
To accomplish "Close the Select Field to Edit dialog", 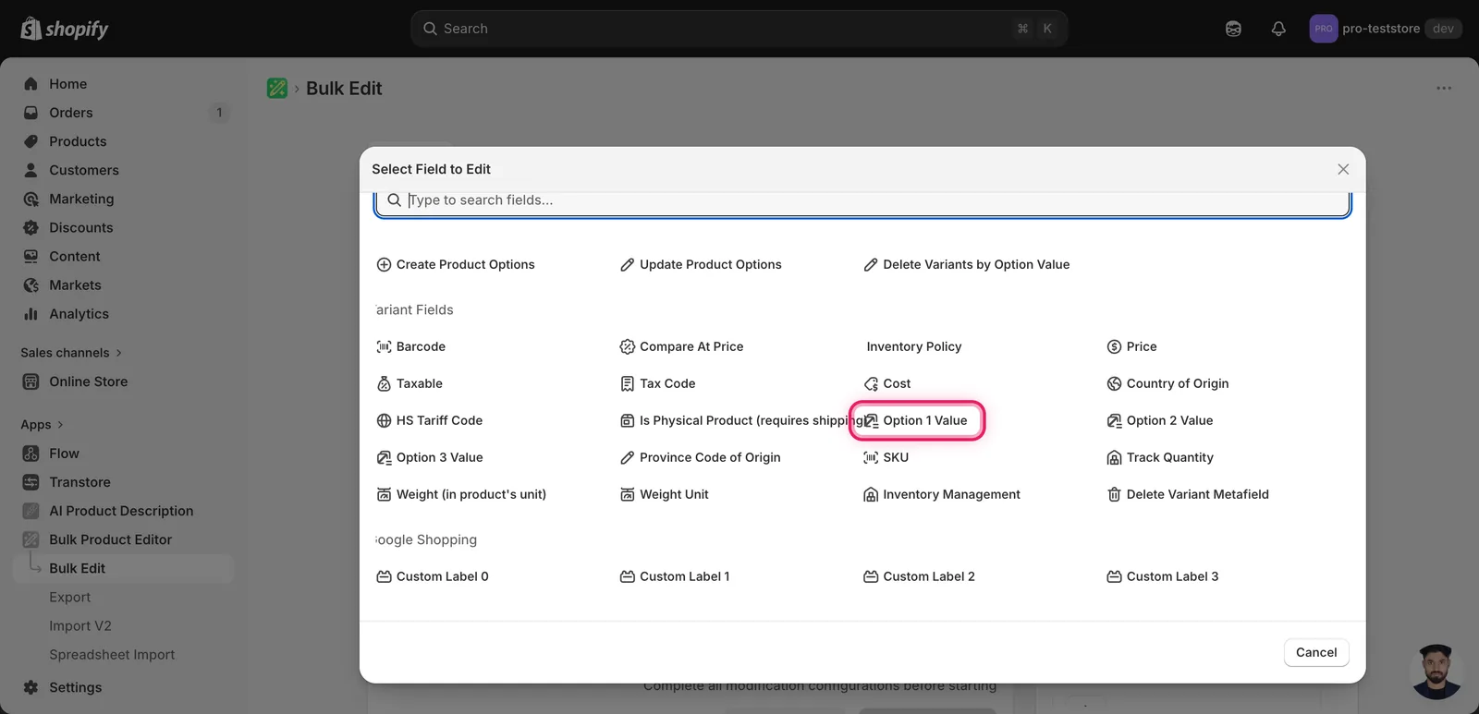I will tap(1343, 169).
